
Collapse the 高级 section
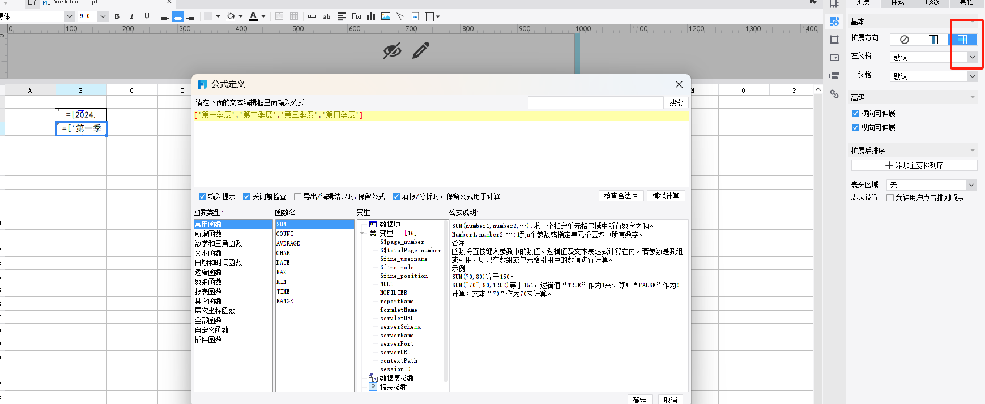point(973,97)
